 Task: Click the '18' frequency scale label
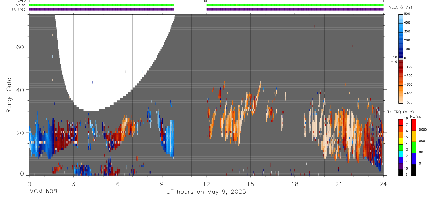click(406, 119)
